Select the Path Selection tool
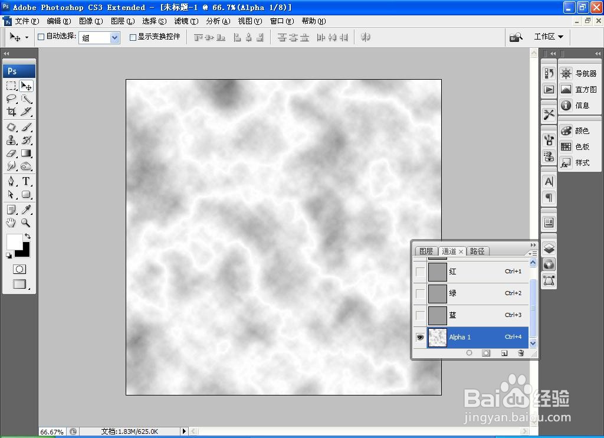Image resolution: width=604 pixels, height=438 pixels. point(12,194)
